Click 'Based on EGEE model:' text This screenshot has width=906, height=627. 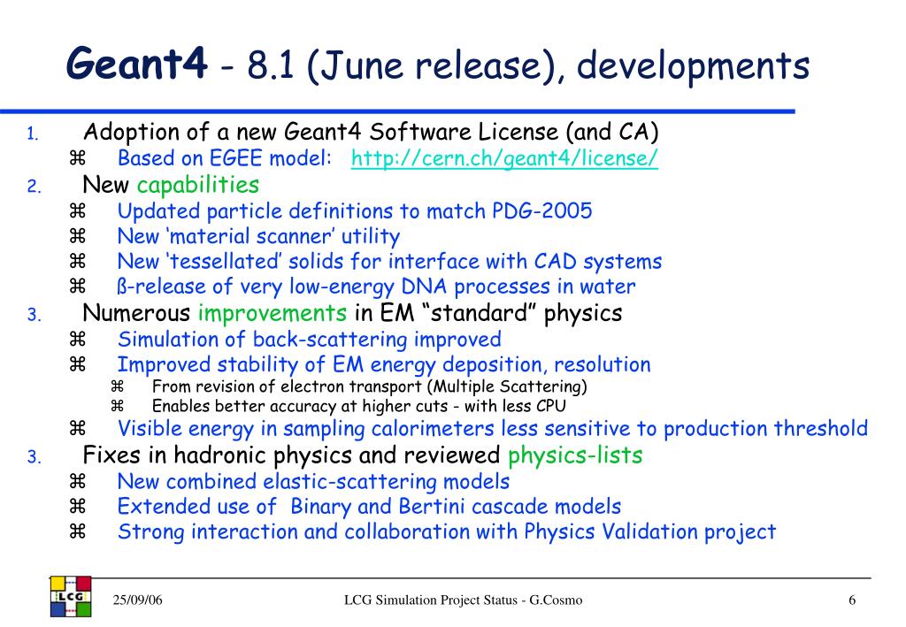pos(225,158)
